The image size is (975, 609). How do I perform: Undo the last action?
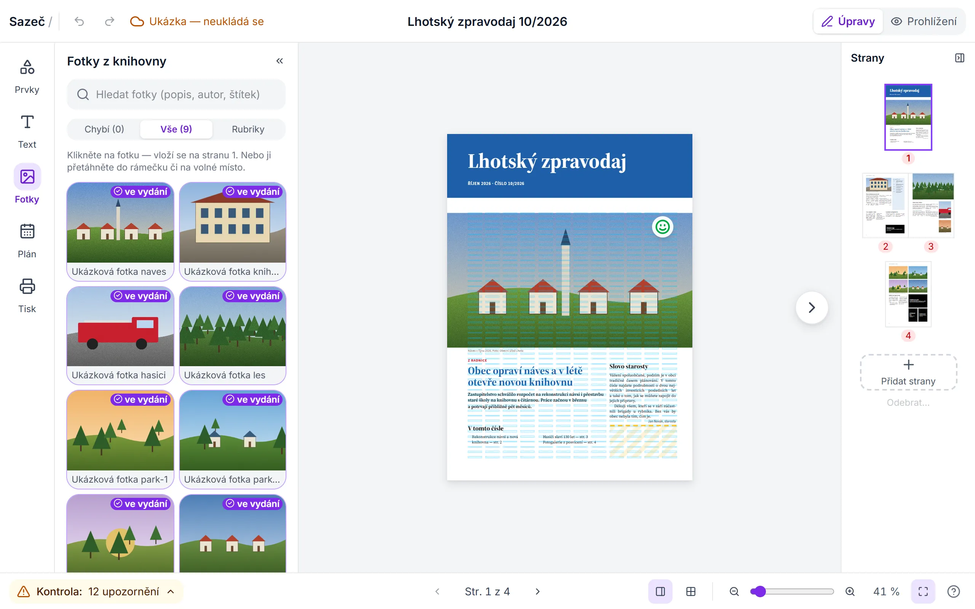click(79, 21)
